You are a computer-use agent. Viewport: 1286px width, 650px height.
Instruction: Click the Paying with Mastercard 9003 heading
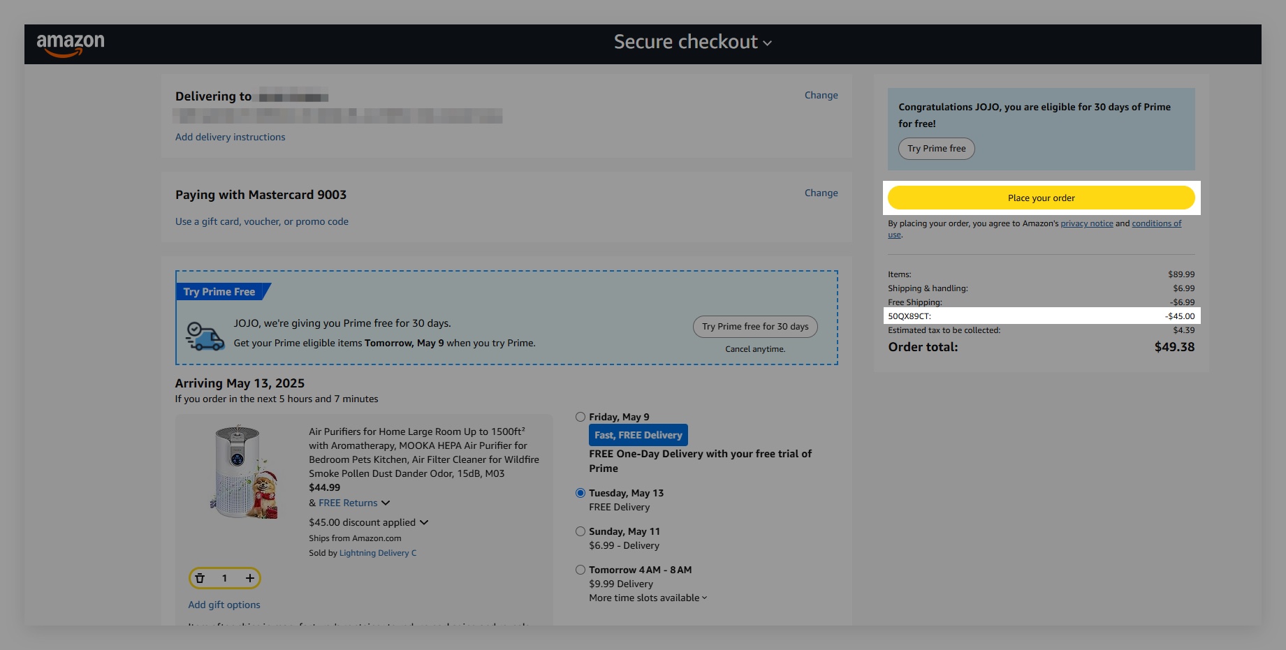click(x=261, y=195)
